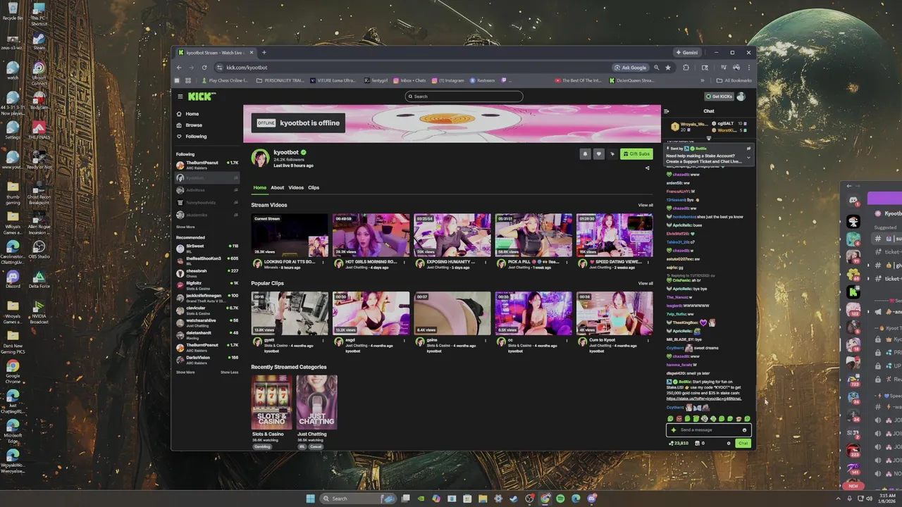Click View all for Popular Clips
The height and width of the screenshot is (507, 902).
645,283
